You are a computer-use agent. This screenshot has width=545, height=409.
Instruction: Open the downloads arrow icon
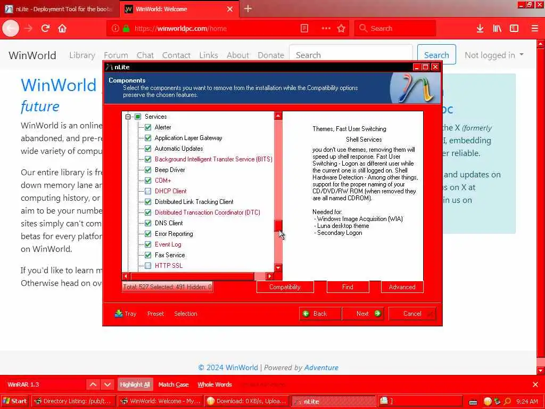pos(480,29)
